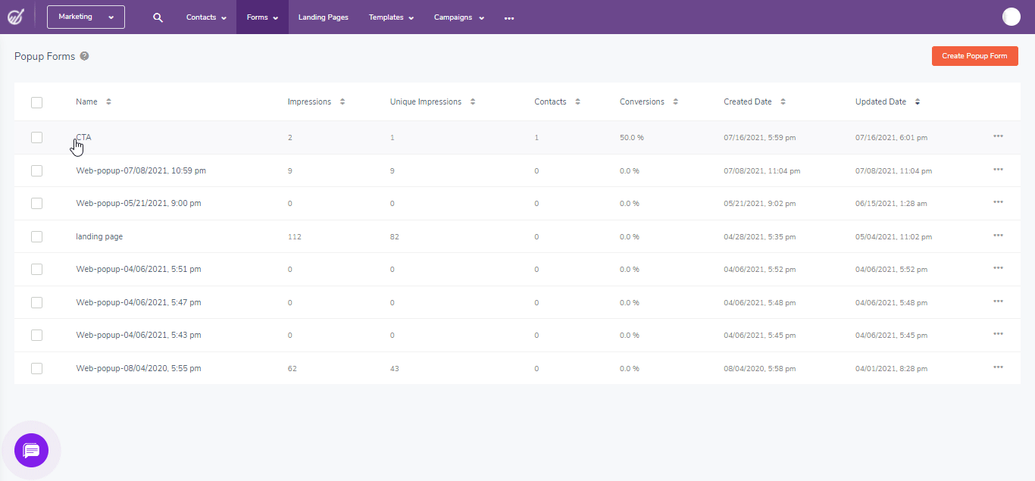Open the Marketing module dropdown

tap(86, 17)
